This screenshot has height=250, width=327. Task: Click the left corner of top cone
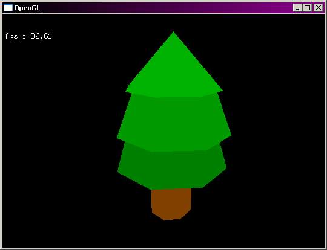coord(127,91)
